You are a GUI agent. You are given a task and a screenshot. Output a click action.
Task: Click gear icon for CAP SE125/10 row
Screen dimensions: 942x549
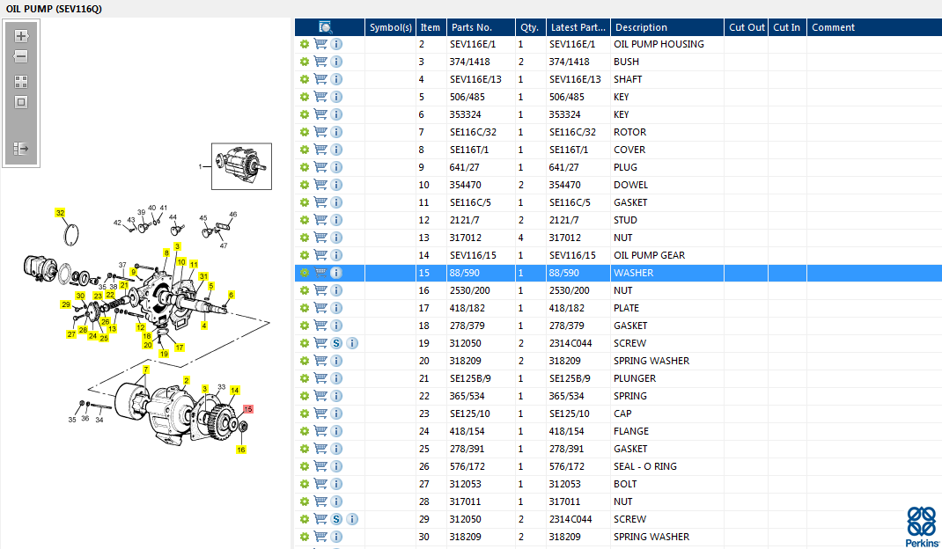305,414
